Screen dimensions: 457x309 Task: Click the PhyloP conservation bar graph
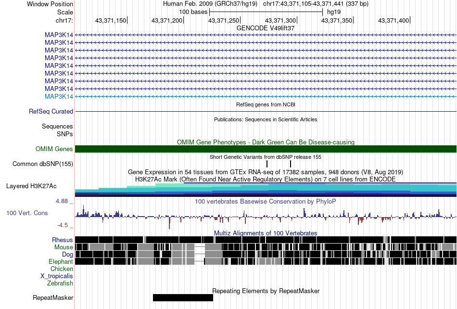[266, 217]
